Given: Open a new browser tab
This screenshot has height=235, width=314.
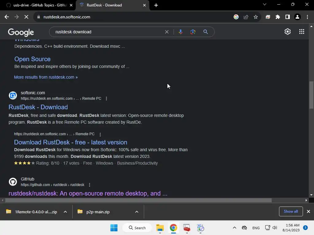Looking at the screenshot, I should [x=156, y=5].
